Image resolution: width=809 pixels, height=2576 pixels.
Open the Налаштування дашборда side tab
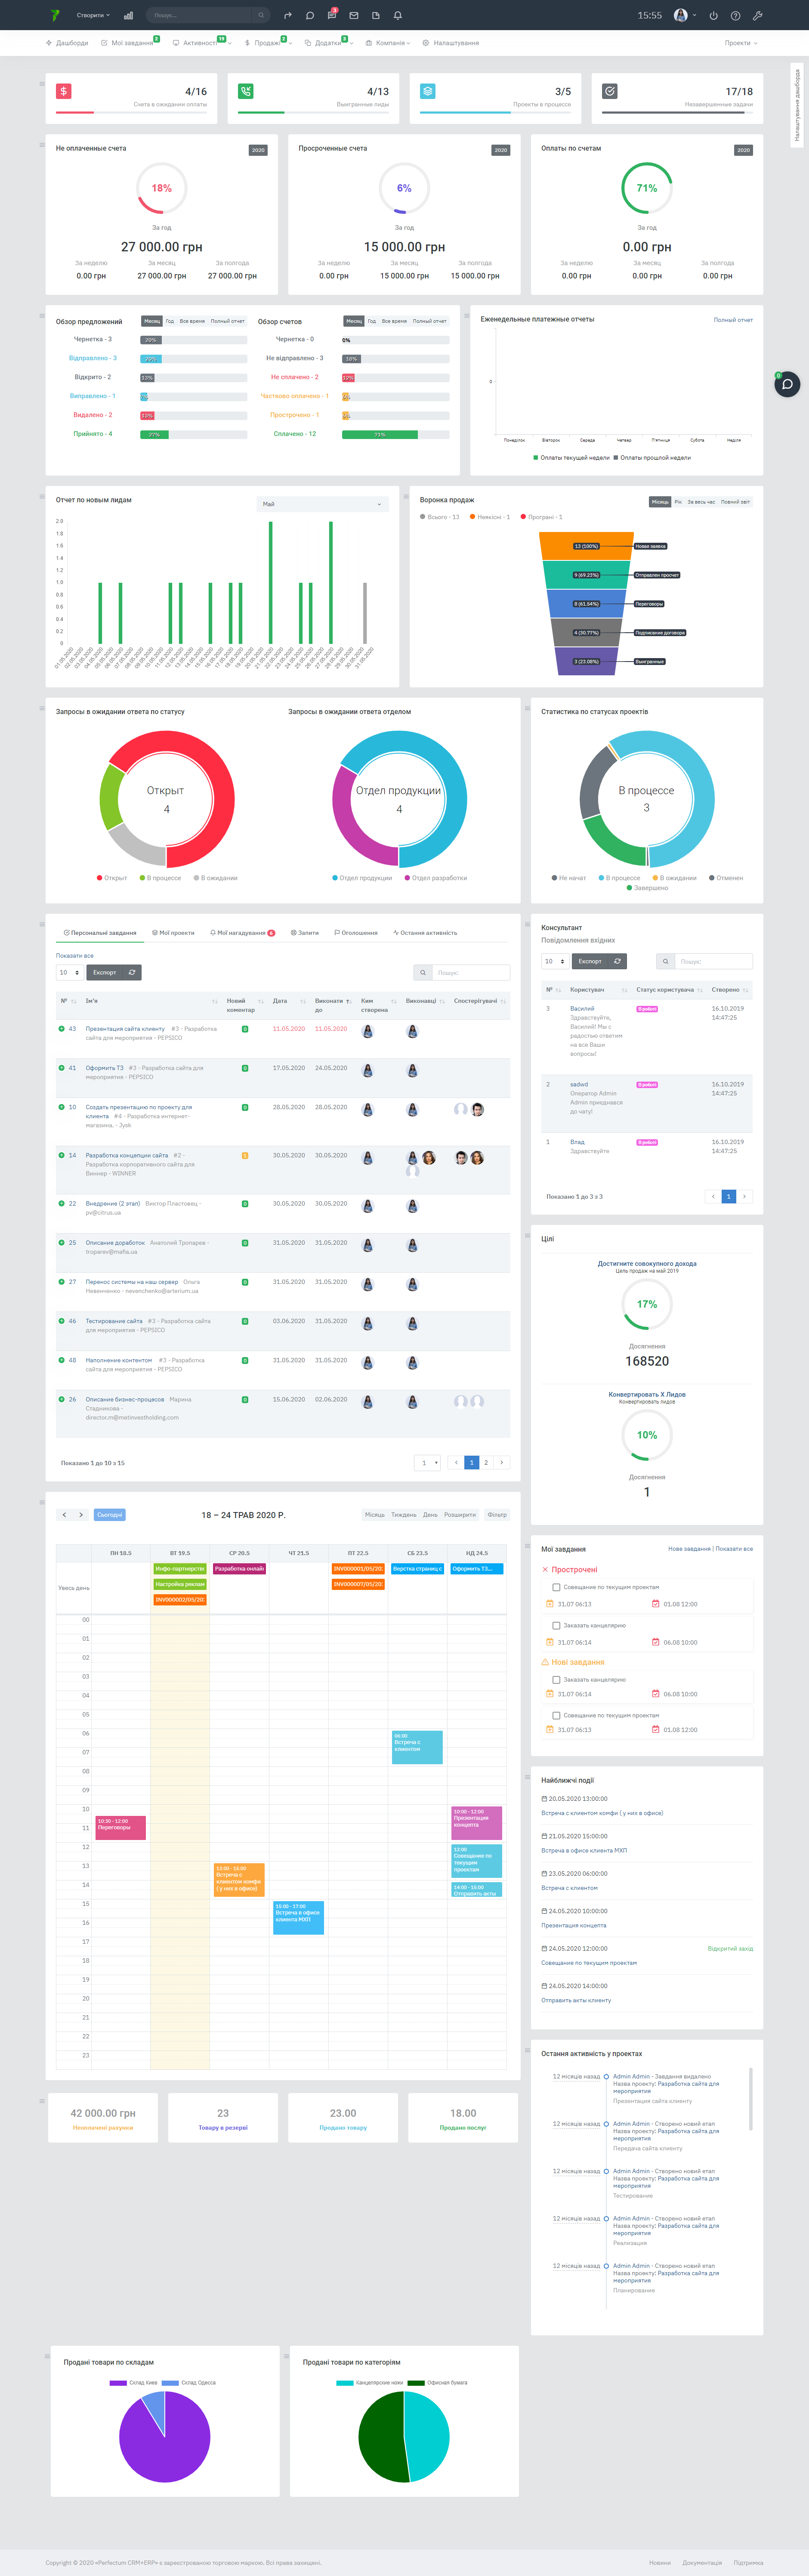pyautogui.click(x=797, y=106)
